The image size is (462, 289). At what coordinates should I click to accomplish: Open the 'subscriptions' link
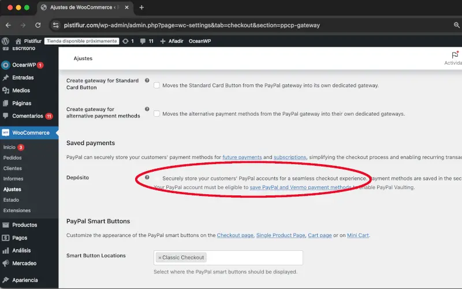[290, 157]
